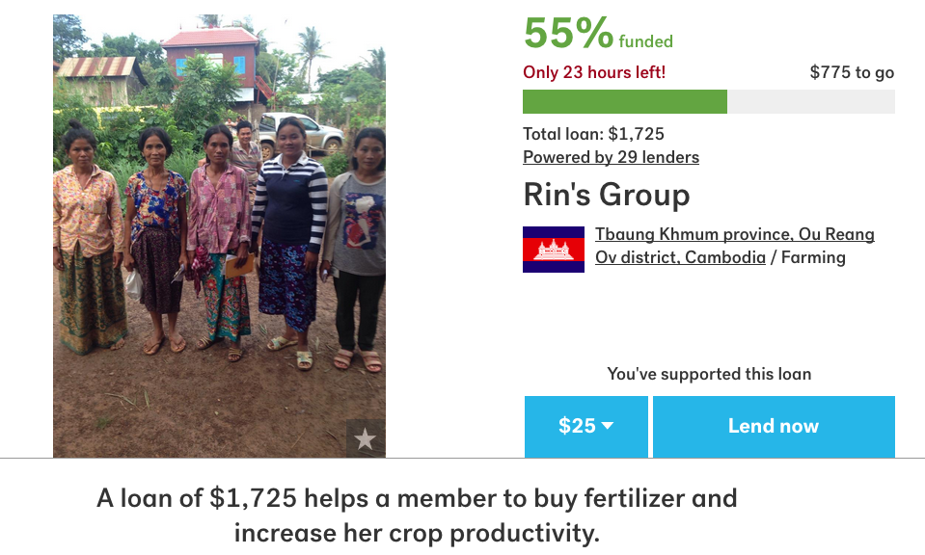Click the large green 55% figure
Viewport: 925px width, 555px height.
[568, 35]
